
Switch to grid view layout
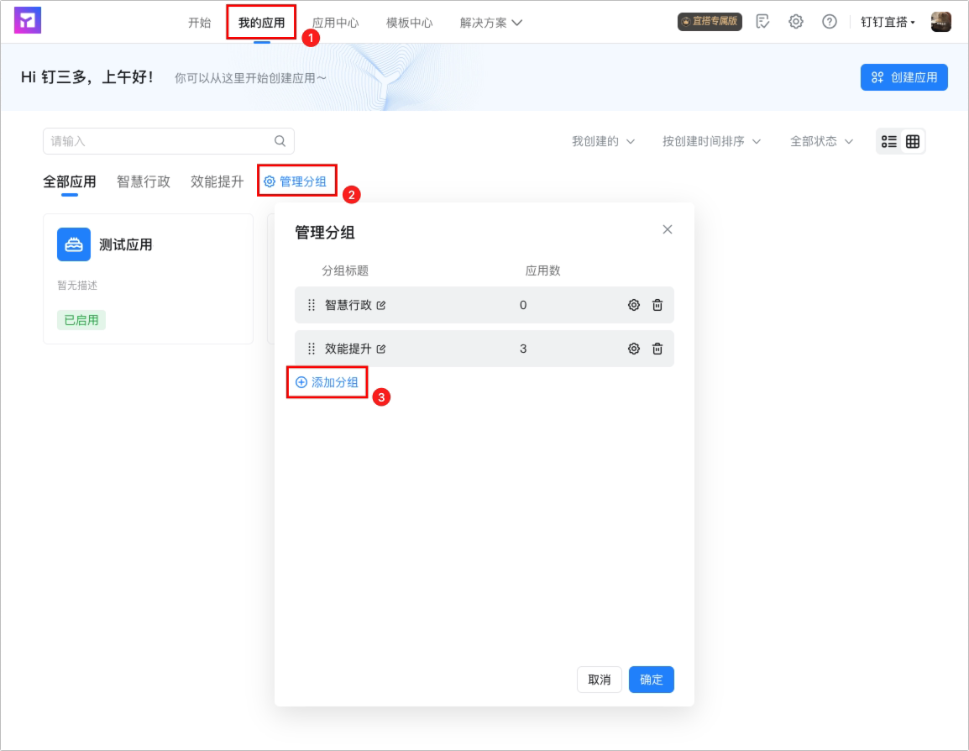coord(913,141)
